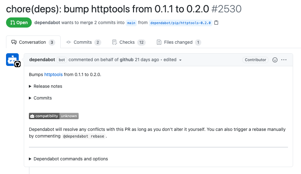Click dependabot avatar image
Viewport: 301px width, 174px height.
(12, 60)
